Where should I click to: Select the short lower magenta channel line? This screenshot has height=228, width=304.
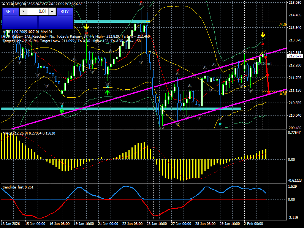click(x=224, y=108)
